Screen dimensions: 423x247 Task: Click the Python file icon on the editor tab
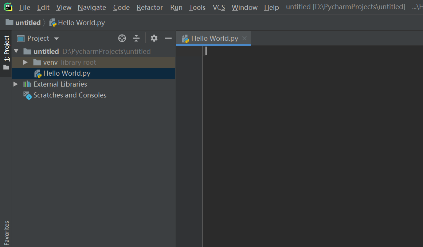[185, 38]
